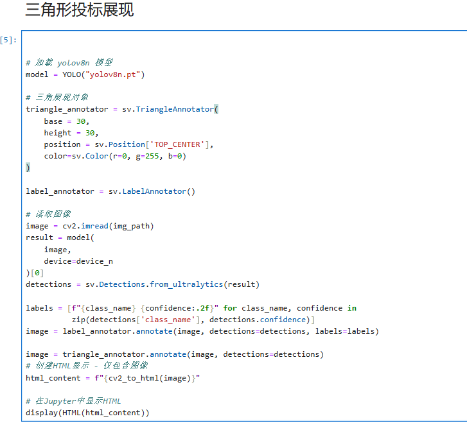Click the string "yolov8n.pt"
Image resolution: width=467 pixels, height=430 pixels.
click(113, 74)
